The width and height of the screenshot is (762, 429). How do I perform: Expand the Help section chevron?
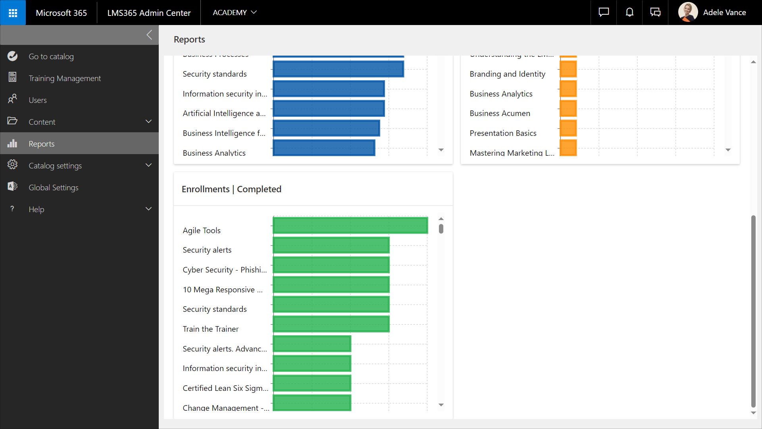148,209
